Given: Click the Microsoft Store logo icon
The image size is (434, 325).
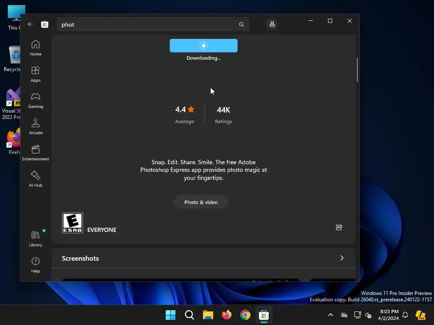Looking at the screenshot, I should click(x=45, y=24).
